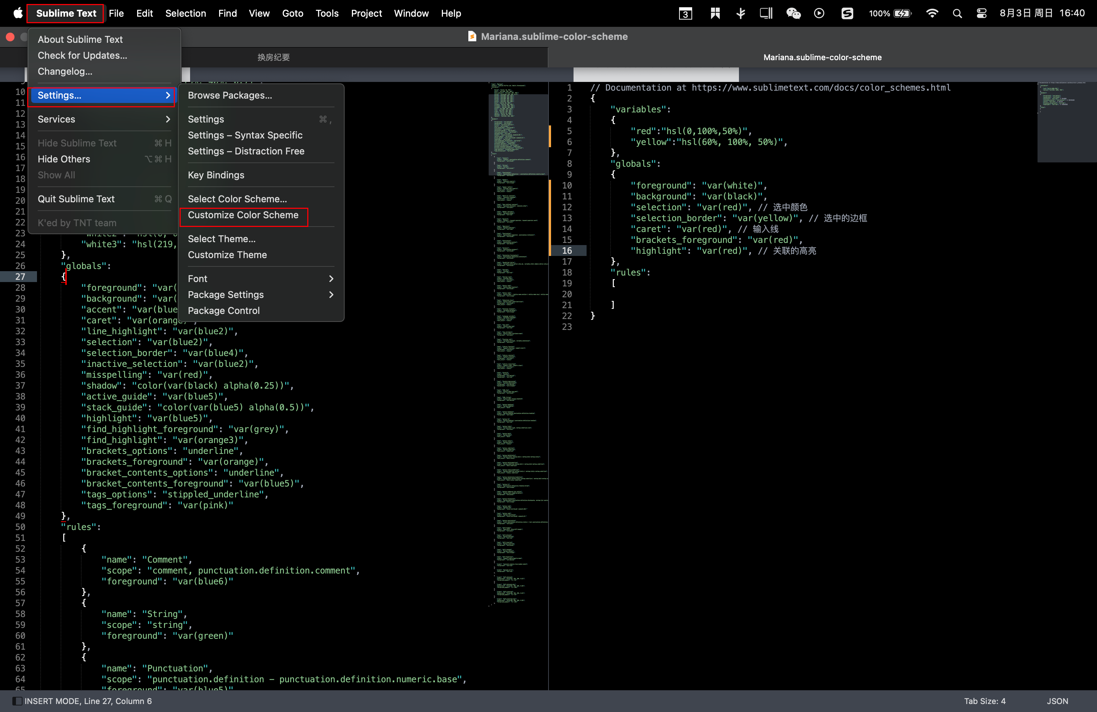This screenshot has width=1097, height=712.
Task: Select Check for Updates…
Action: click(104, 55)
